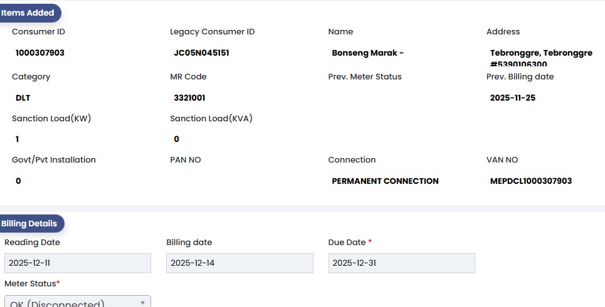Click into the Billing date field

(x=239, y=263)
